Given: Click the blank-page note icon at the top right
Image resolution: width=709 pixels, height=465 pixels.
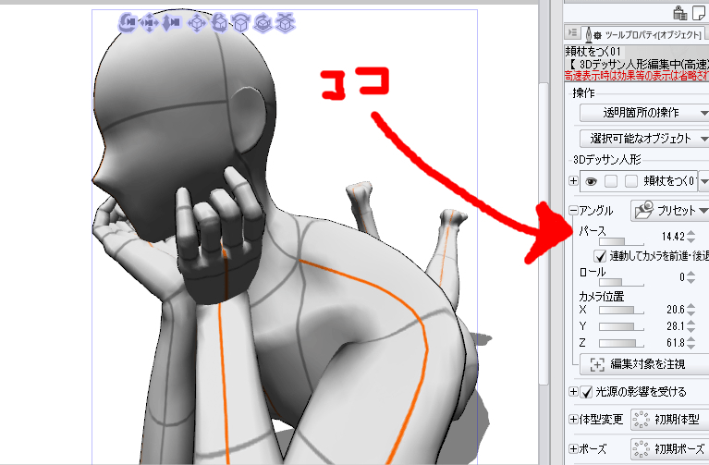Looking at the screenshot, I should (x=699, y=13).
